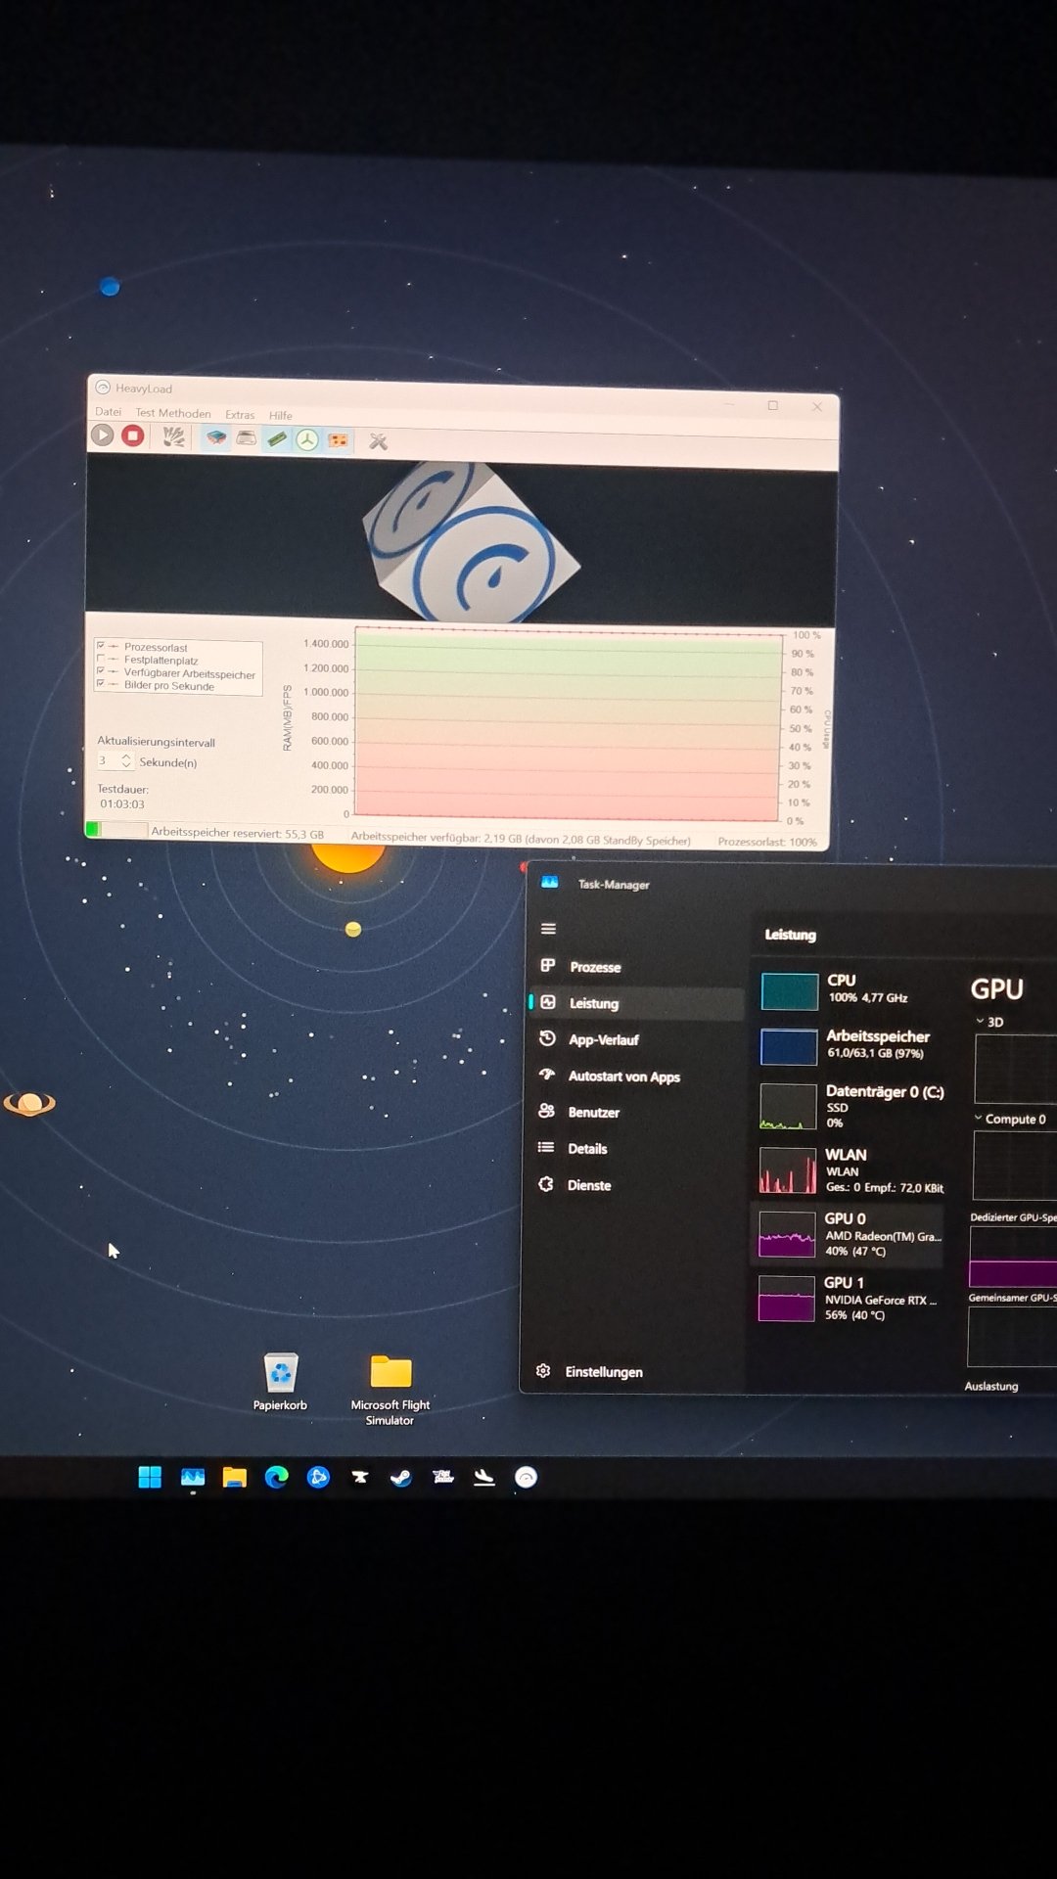Open the airplane app icon in taskbar
Viewport: 1057px width, 1879px height.
(484, 1478)
